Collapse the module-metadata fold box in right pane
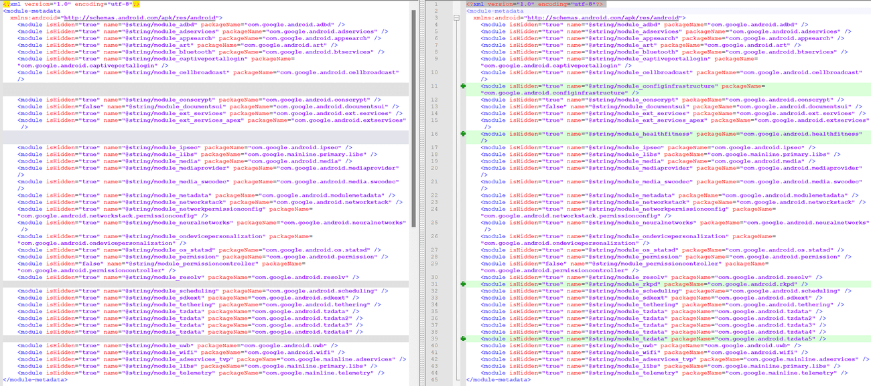871x386 pixels. 456,18
